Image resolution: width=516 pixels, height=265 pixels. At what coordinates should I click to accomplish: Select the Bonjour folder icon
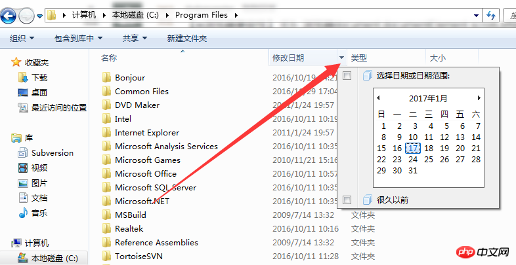(x=106, y=77)
